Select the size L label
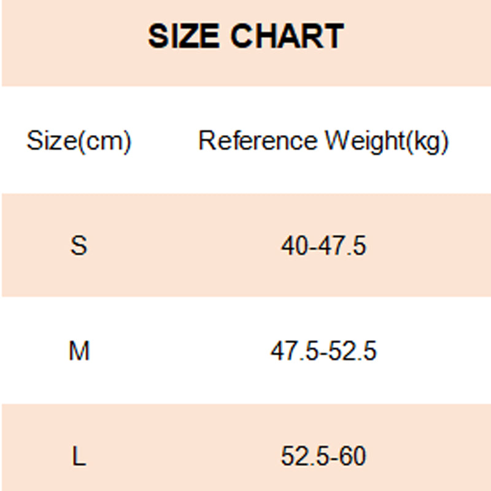The height and width of the screenshot is (491, 491). 79,457
